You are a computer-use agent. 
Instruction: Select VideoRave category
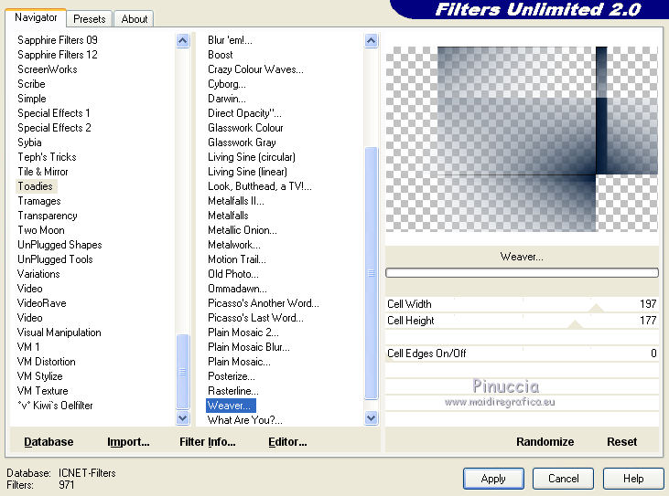point(41,303)
